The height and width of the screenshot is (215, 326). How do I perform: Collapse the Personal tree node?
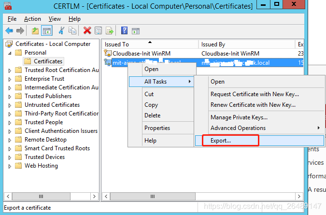click(10, 53)
